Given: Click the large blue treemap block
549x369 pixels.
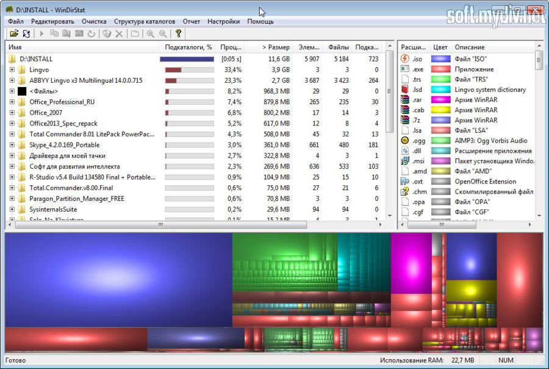Looking at the screenshot, I should point(118,280).
